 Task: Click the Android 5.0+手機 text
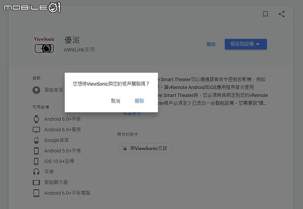pos(62,151)
